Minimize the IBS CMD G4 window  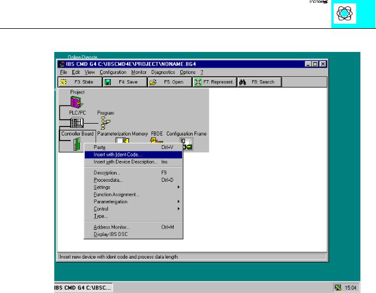(x=308, y=64)
